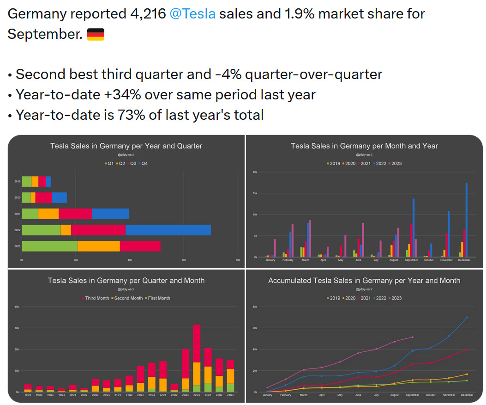The height and width of the screenshot is (405, 486).
Task: Open the Sales per Month and Year chart
Action: [364, 201]
